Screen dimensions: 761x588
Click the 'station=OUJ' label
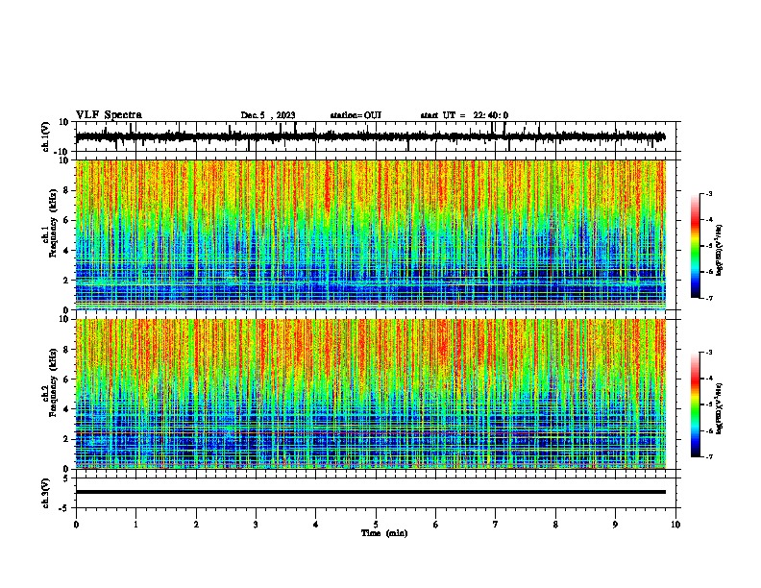coord(356,115)
